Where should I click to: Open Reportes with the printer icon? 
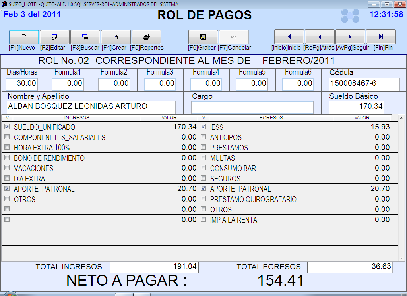[146, 37]
